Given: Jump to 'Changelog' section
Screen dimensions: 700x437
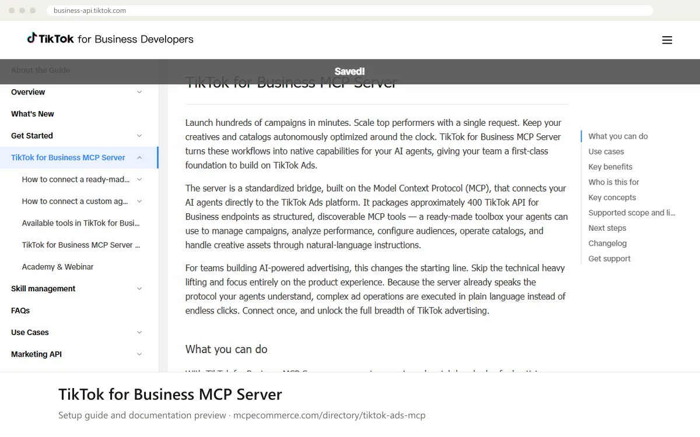Looking at the screenshot, I should (608, 243).
